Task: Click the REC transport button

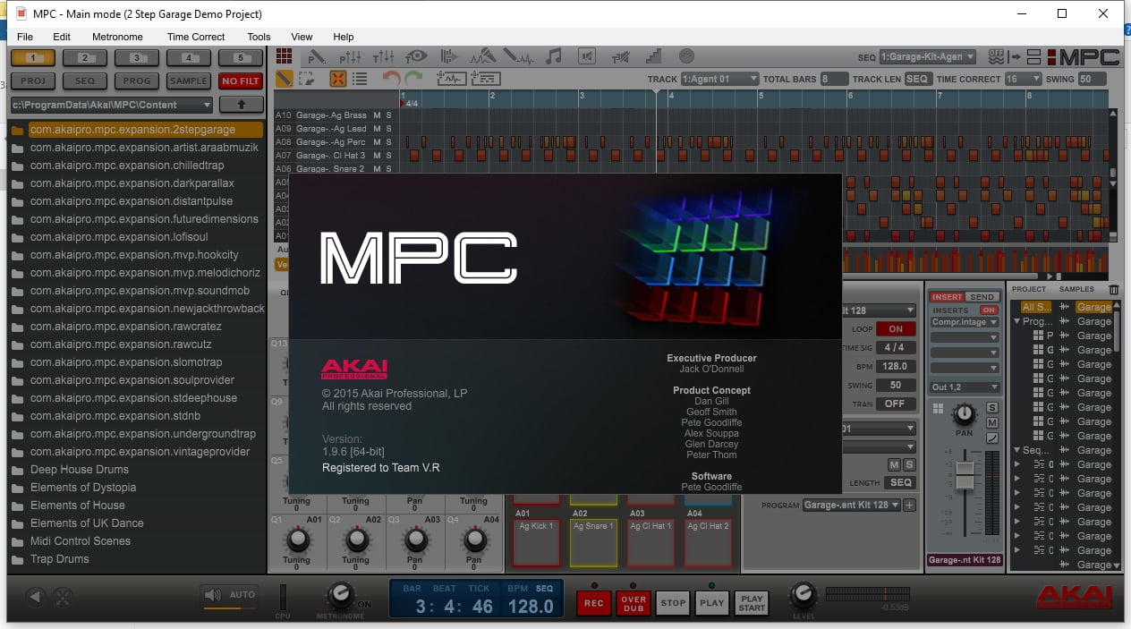Action: (x=594, y=602)
